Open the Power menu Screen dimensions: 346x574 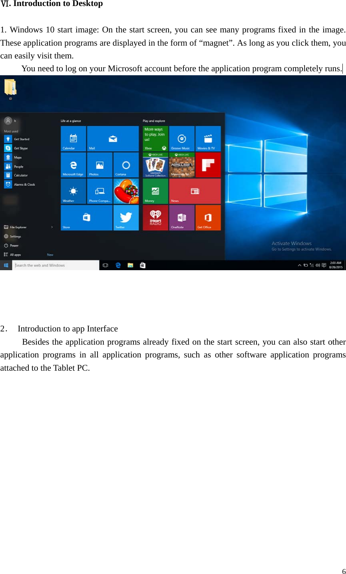coord(14,245)
